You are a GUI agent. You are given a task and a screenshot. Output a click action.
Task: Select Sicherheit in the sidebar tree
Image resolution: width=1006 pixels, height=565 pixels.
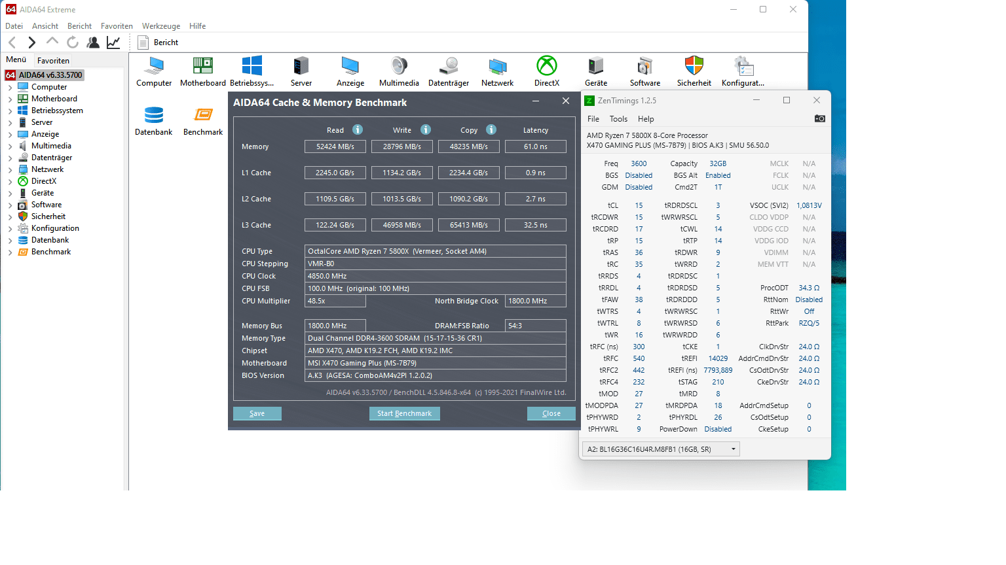click(48, 216)
